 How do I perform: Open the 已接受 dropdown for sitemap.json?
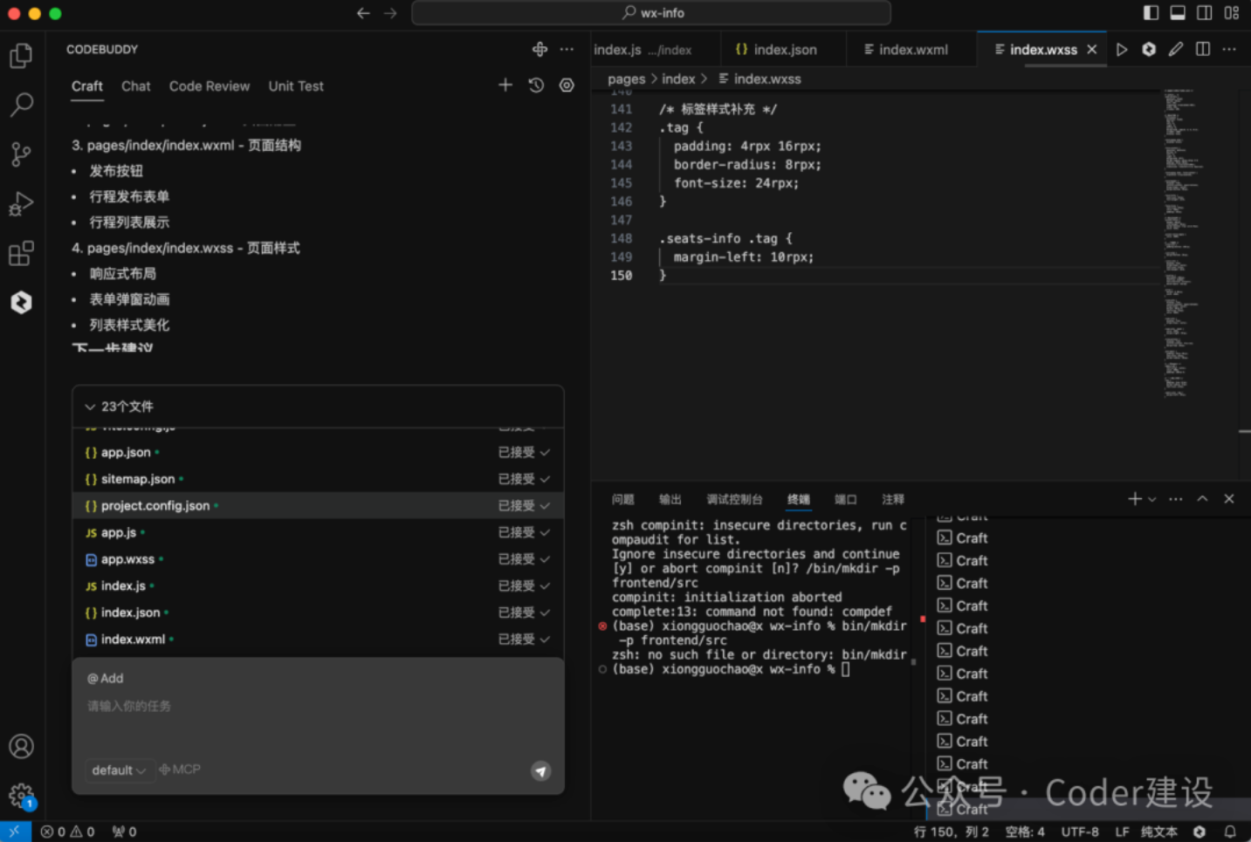[x=524, y=479]
